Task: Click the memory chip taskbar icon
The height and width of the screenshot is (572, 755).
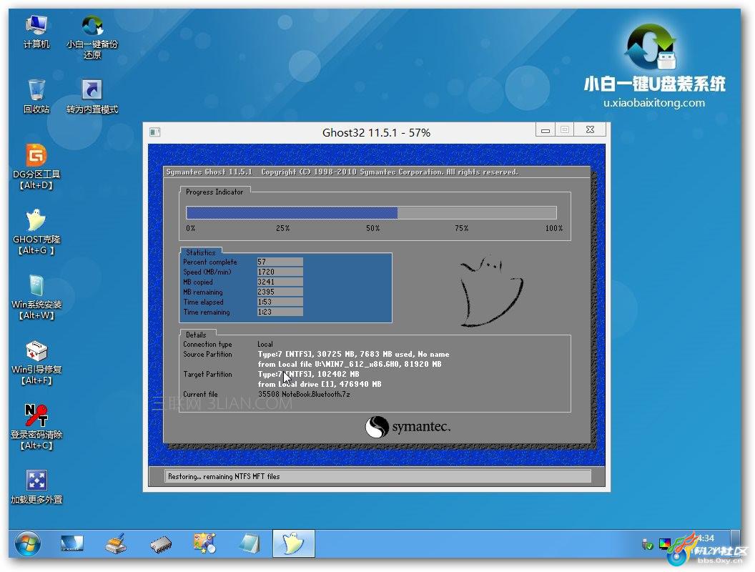Action: pyautogui.click(x=160, y=545)
